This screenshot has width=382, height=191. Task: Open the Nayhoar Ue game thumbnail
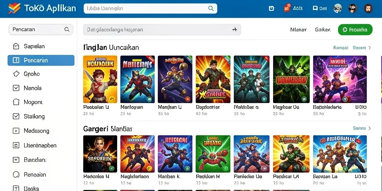pos(291,79)
